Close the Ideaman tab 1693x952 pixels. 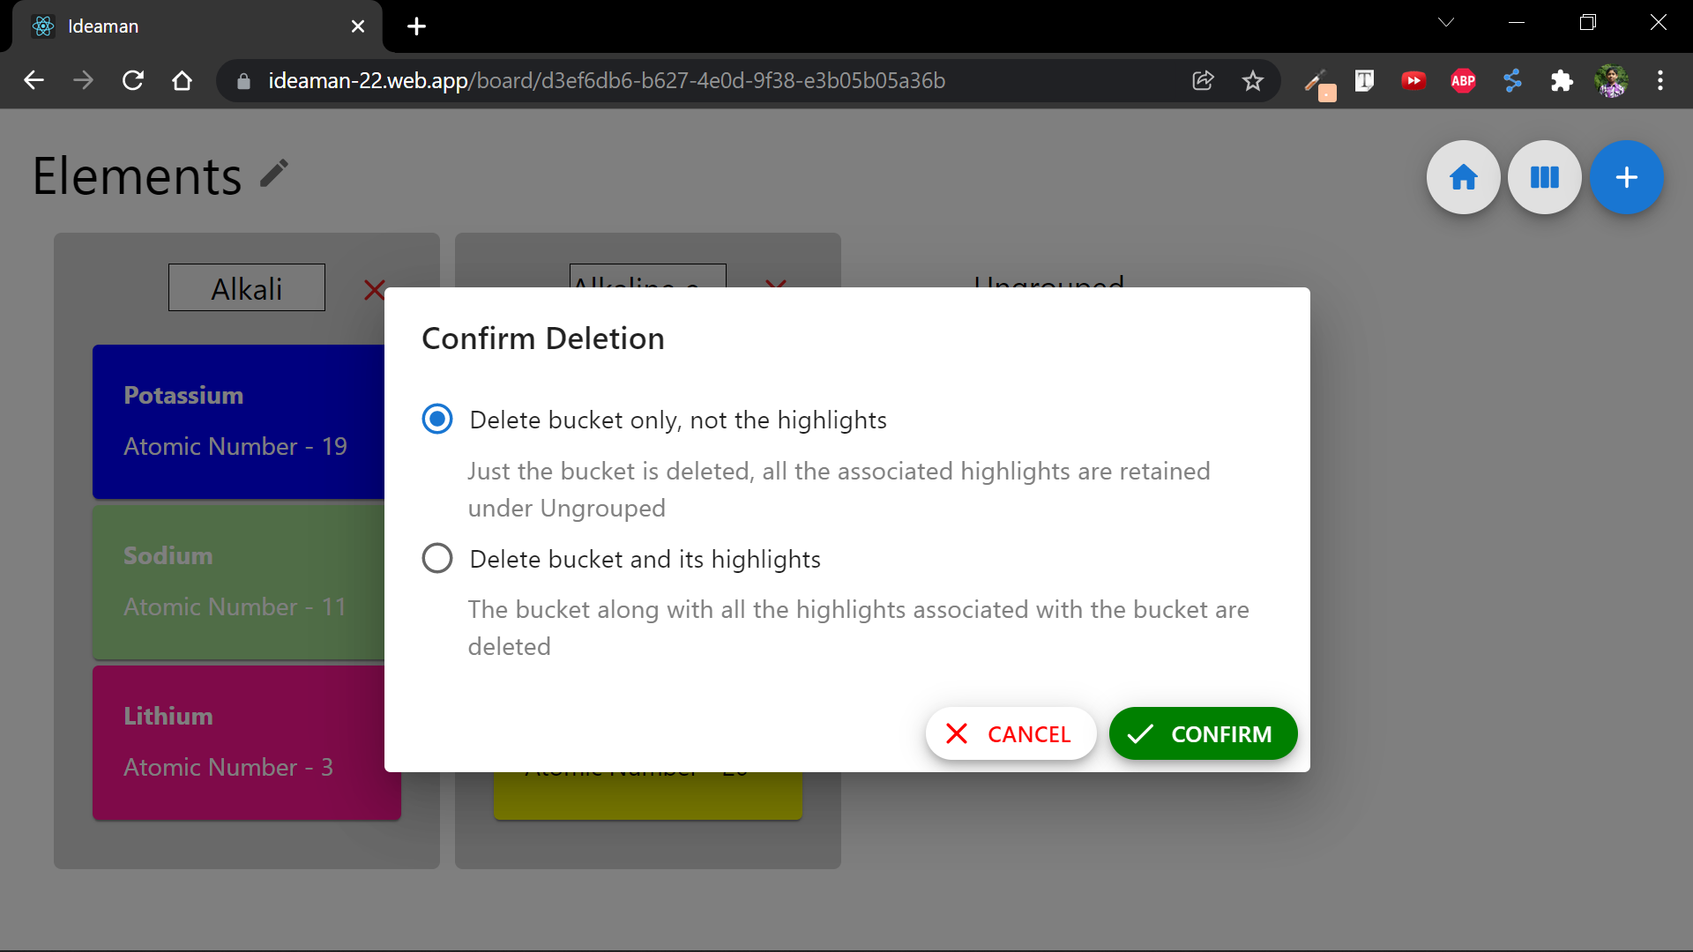tap(358, 26)
